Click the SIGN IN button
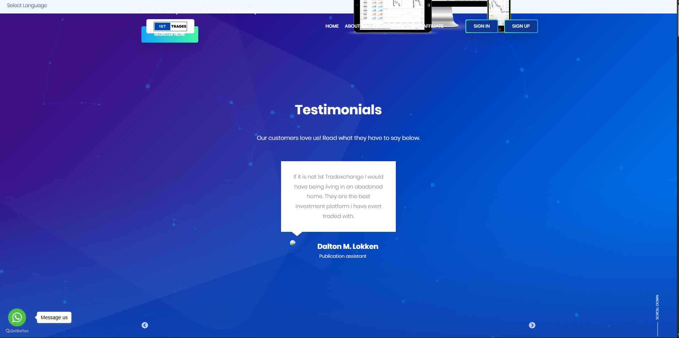This screenshot has height=338, width=679. pyautogui.click(x=481, y=26)
